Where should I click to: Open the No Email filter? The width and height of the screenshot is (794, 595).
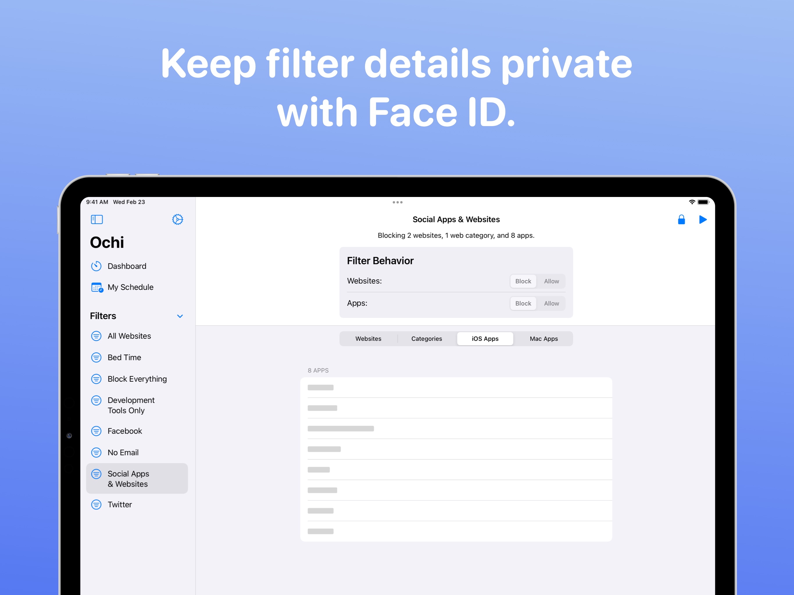[x=123, y=452]
